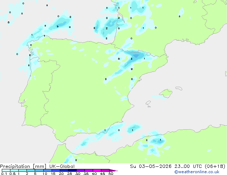Pick the 1–2 mm legend swatch
This screenshot has width=227, height=175.
click(23, 170)
